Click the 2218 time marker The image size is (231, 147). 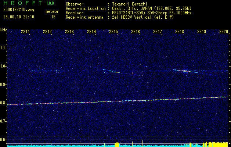tap(180, 31)
